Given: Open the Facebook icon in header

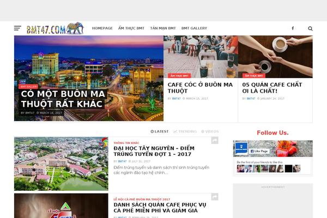Looking at the screenshot, I should (293, 28).
